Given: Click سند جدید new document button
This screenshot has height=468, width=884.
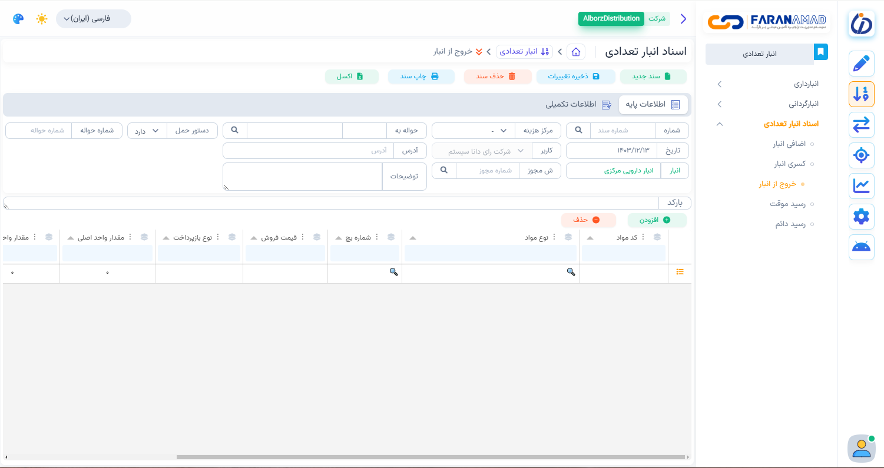Looking at the screenshot, I should point(653,77).
